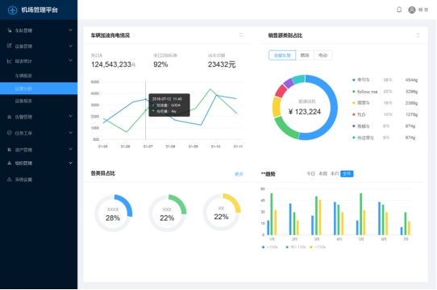Click the yellow 22% ring gauge
This screenshot has width=437, height=290.
pyautogui.click(x=221, y=213)
